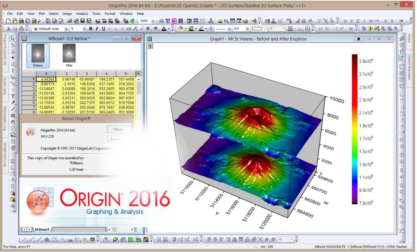Choose the Arrow drawing tool
Viewport: 417px width, 252px height.
[13, 102]
